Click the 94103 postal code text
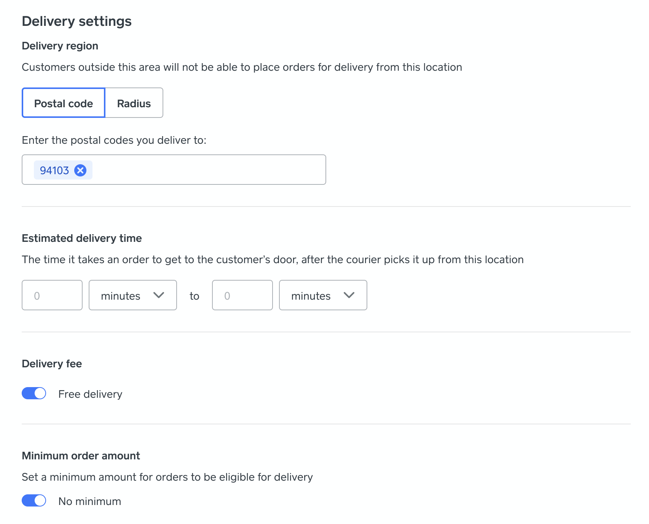This screenshot has height=524, width=649. pos(54,170)
